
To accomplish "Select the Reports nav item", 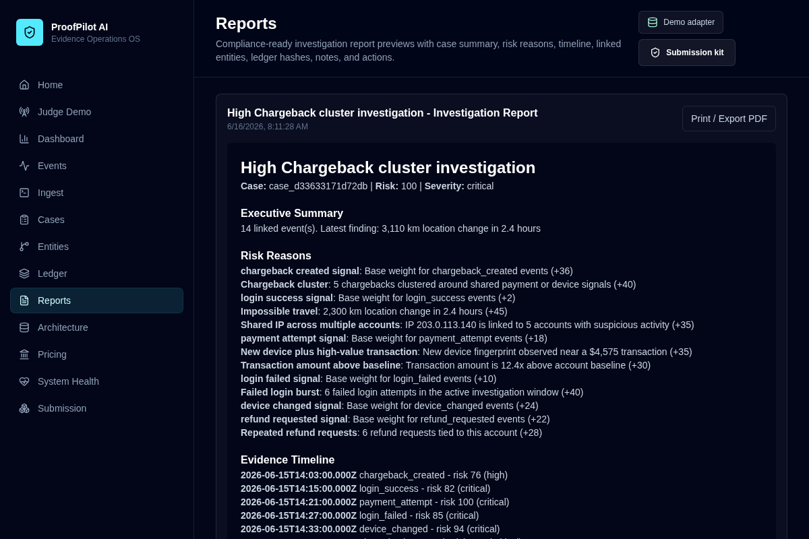I will [x=96, y=300].
